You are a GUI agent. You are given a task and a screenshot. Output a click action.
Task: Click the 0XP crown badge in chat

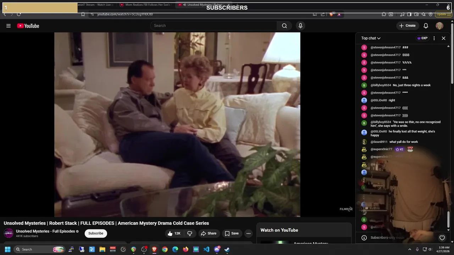coord(422,38)
